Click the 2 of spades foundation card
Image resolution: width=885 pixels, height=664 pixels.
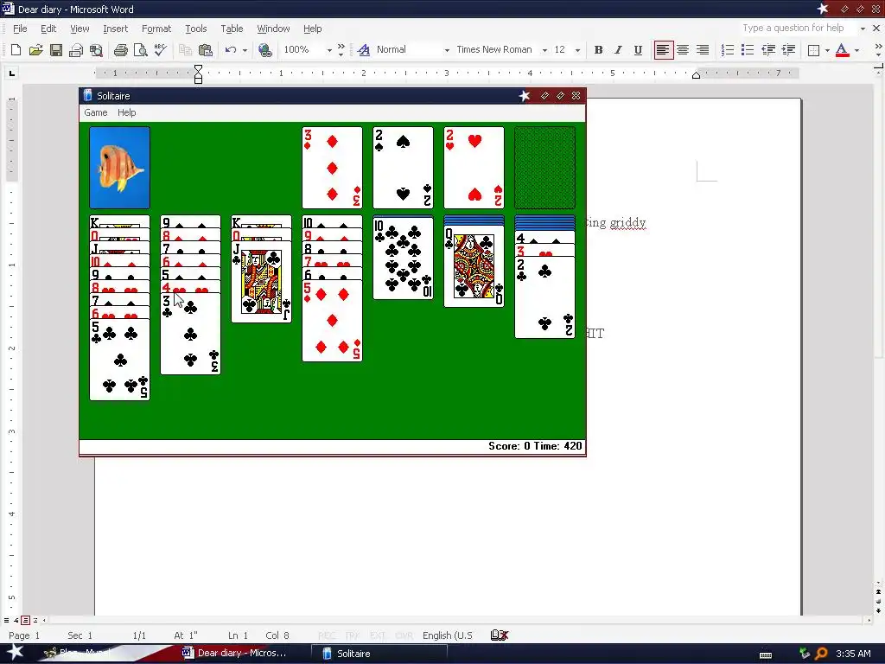point(403,168)
